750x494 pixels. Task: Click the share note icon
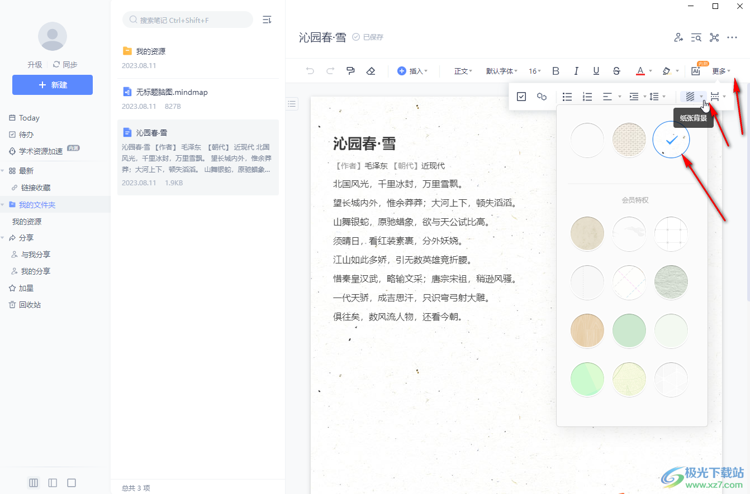coord(678,37)
